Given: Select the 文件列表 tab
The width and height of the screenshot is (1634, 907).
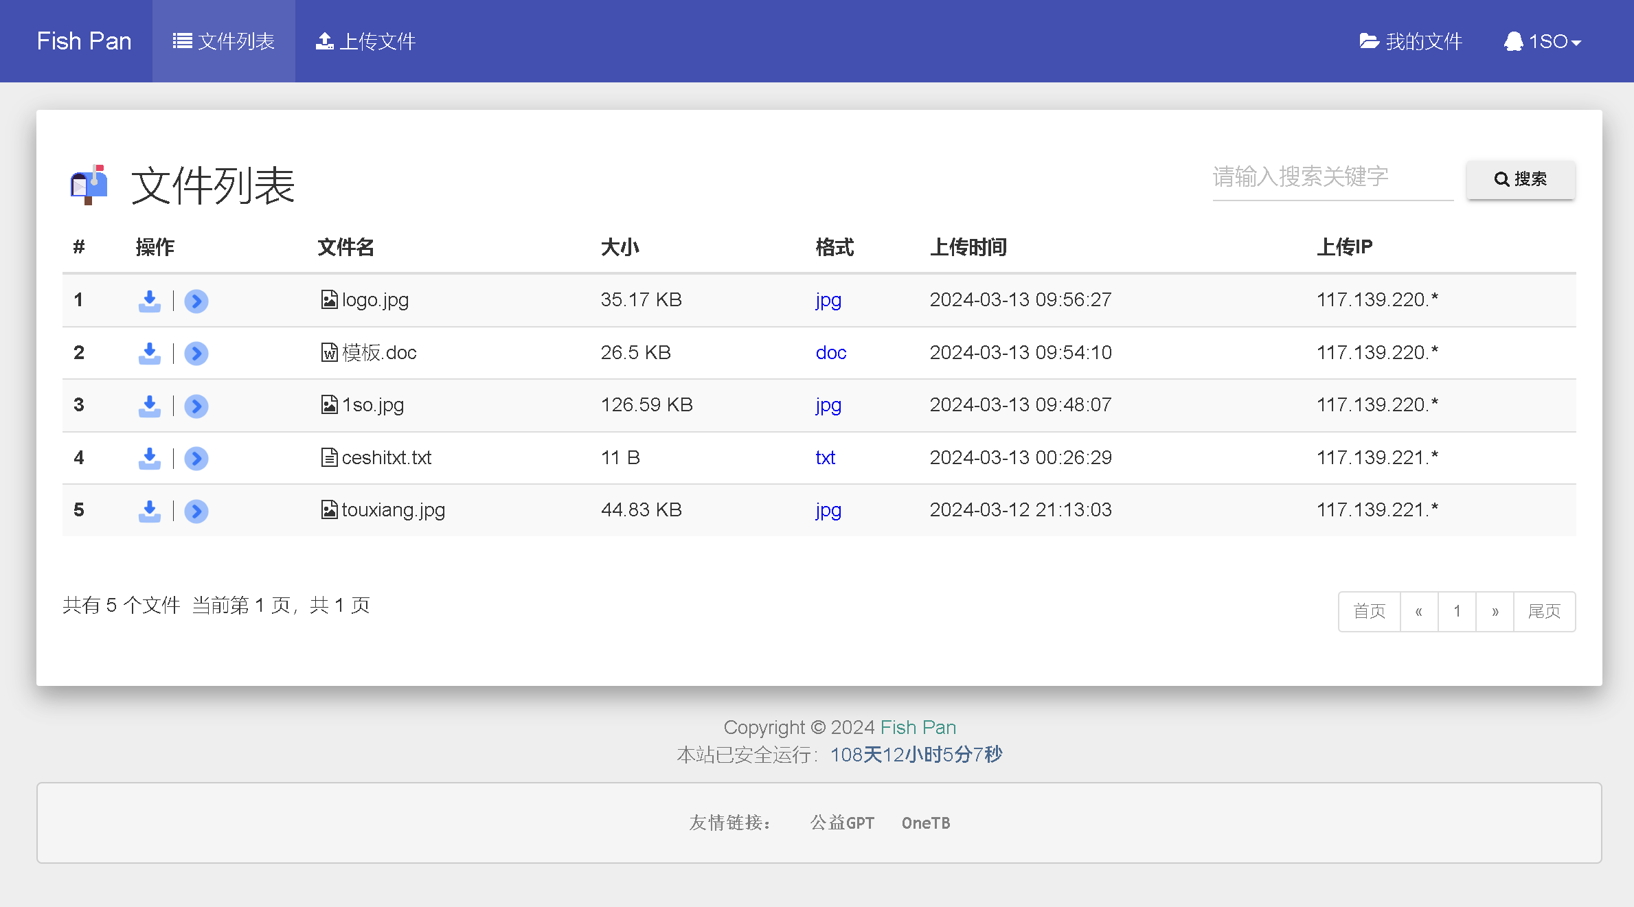Looking at the screenshot, I should (223, 41).
